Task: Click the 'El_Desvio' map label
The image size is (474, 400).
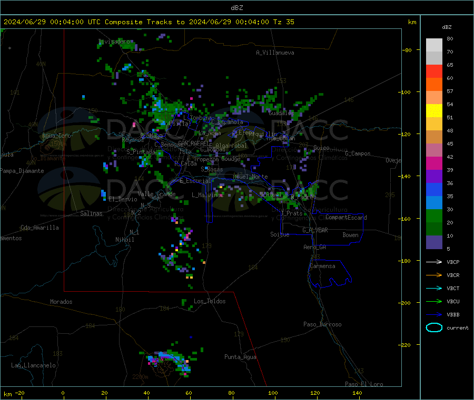Action: click(123, 199)
